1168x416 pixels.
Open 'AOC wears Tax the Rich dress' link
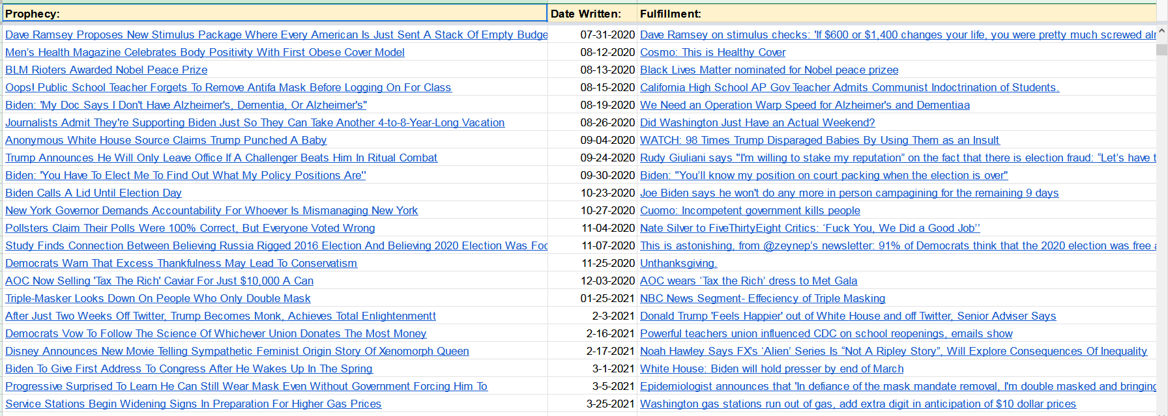click(x=748, y=281)
